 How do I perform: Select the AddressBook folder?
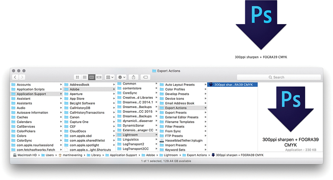pos(89,85)
